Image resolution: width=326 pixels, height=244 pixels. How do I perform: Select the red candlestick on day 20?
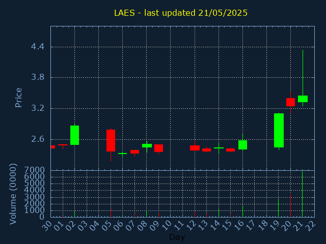coord(291,102)
